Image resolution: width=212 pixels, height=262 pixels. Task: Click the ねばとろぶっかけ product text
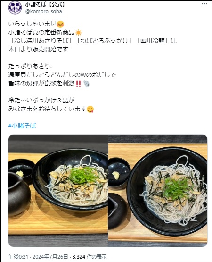click(104, 41)
